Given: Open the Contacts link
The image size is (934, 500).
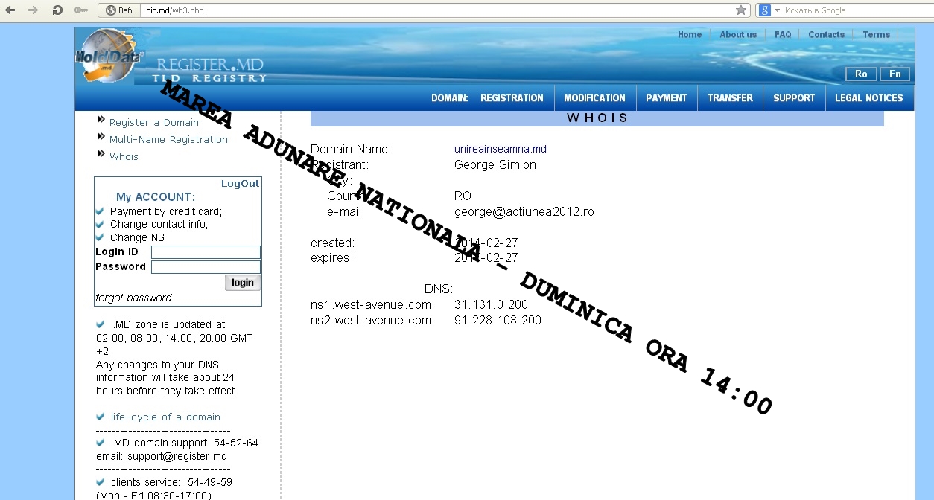Looking at the screenshot, I should click(826, 35).
